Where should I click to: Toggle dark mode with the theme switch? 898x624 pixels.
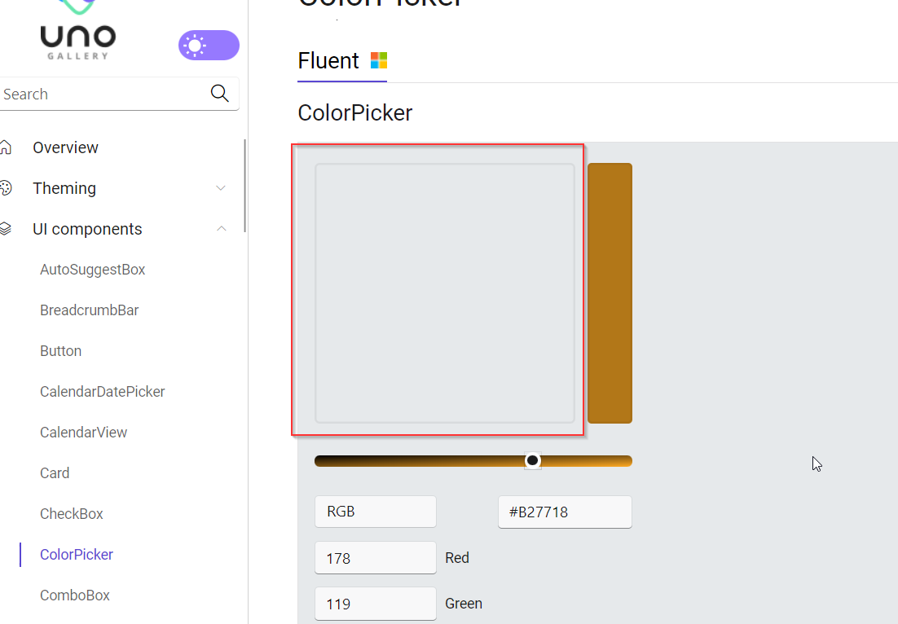[x=209, y=45]
